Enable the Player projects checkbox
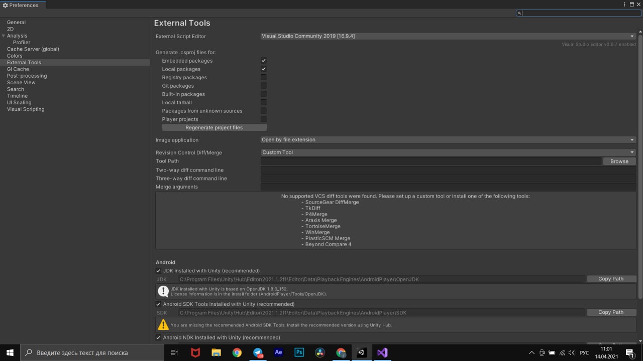Screen dimensions: 643x361 point(264,119)
